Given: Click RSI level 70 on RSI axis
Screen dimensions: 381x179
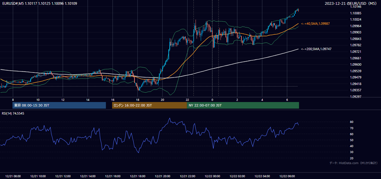Looking at the screenshot, I should 352,128.
